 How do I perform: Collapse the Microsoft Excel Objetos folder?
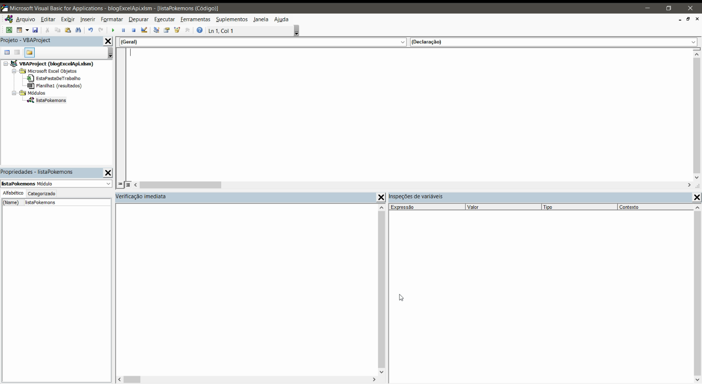(14, 71)
